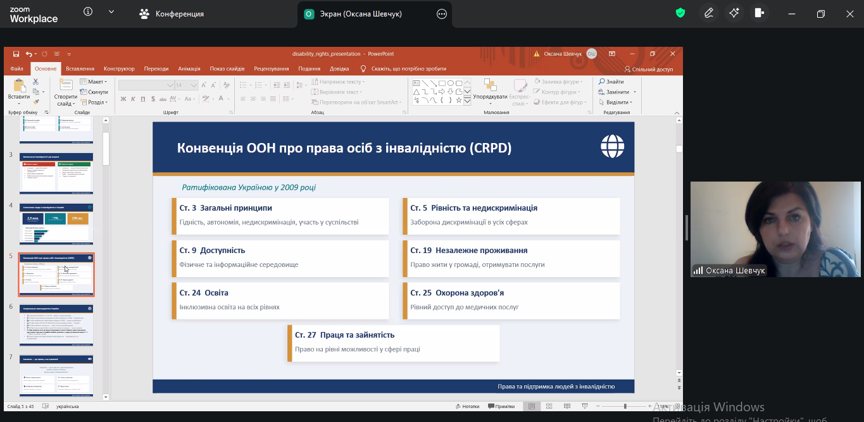
Task: Click the Створити слайд icon
Action: tap(65, 86)
